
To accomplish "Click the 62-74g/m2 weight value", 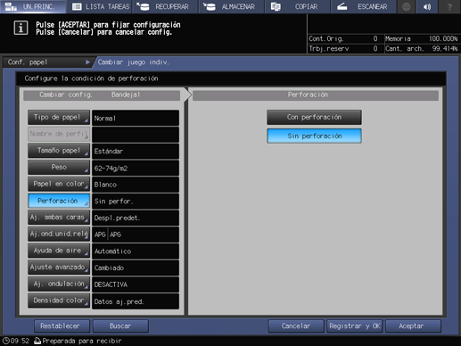I will pyautogui.click(x=136, y=168).
